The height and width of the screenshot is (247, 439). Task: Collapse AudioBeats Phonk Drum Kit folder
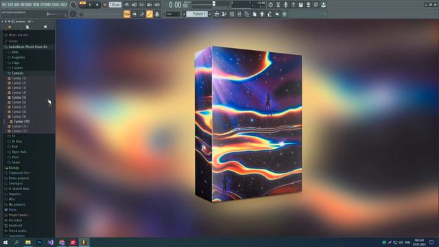click(27, 47)
